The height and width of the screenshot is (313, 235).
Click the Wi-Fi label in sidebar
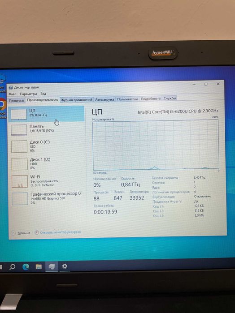pos(35,177)
